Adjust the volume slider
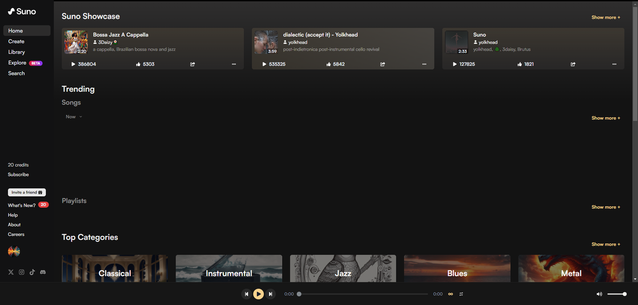Screen dimensions: 638x305 coord(617,294)
